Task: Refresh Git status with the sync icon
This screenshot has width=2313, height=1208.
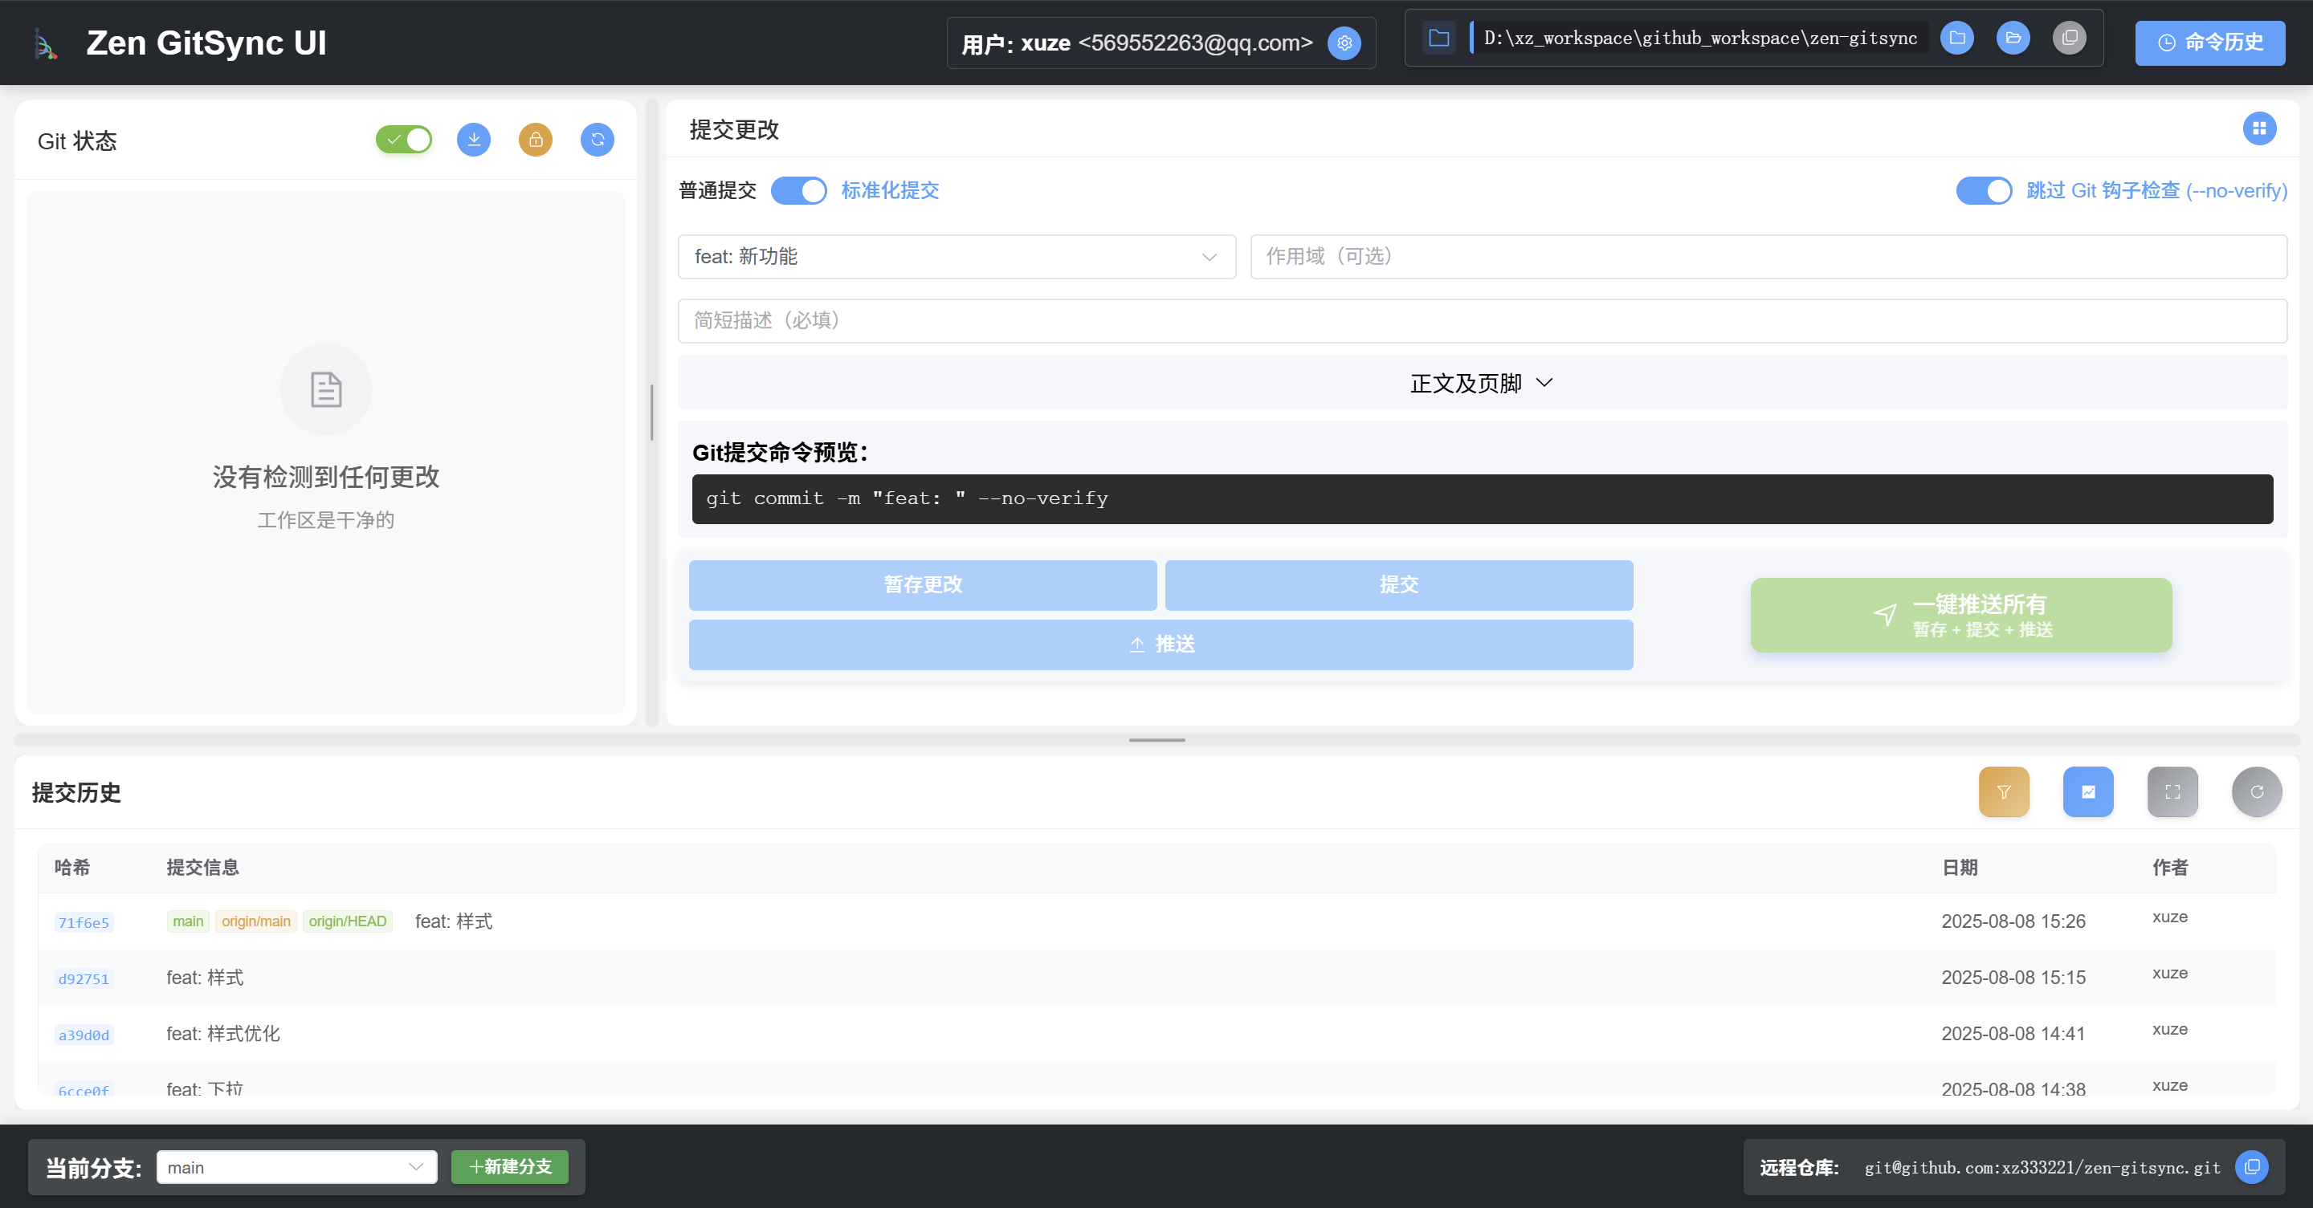Action: [x=597, y=140]
